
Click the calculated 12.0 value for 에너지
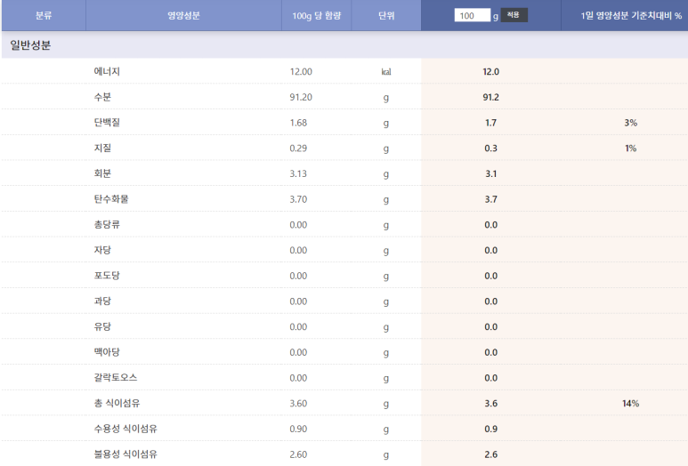point(491,72)
